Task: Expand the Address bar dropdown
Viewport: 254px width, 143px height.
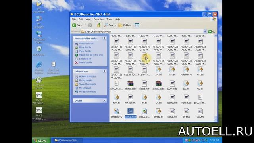Action: coord(205,31)
